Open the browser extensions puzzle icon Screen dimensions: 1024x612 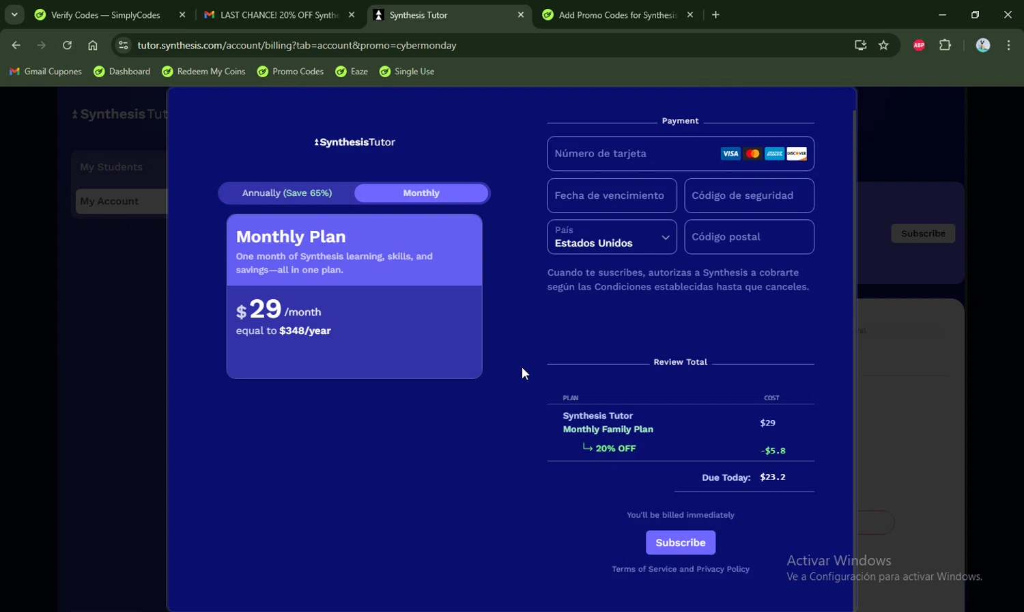tap(945, 45)
